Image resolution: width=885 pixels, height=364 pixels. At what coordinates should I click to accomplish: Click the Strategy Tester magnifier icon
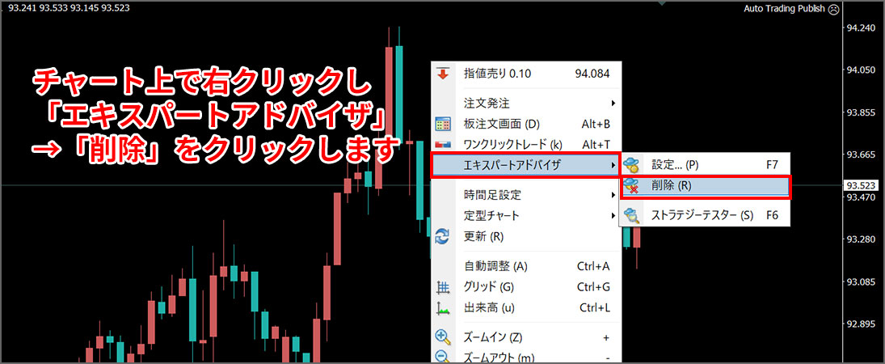tap(631, 215)
